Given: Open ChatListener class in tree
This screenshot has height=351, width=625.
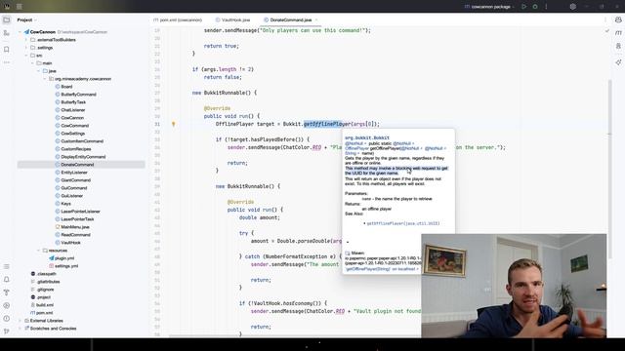Looking at the screenshot, I should click(73, 110).
